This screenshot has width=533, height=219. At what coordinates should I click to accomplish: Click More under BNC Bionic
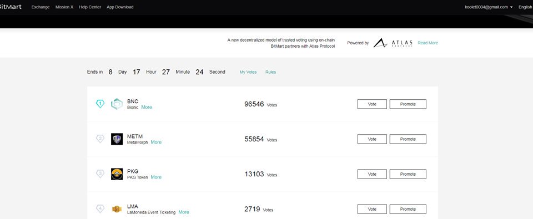click(147, 107)
